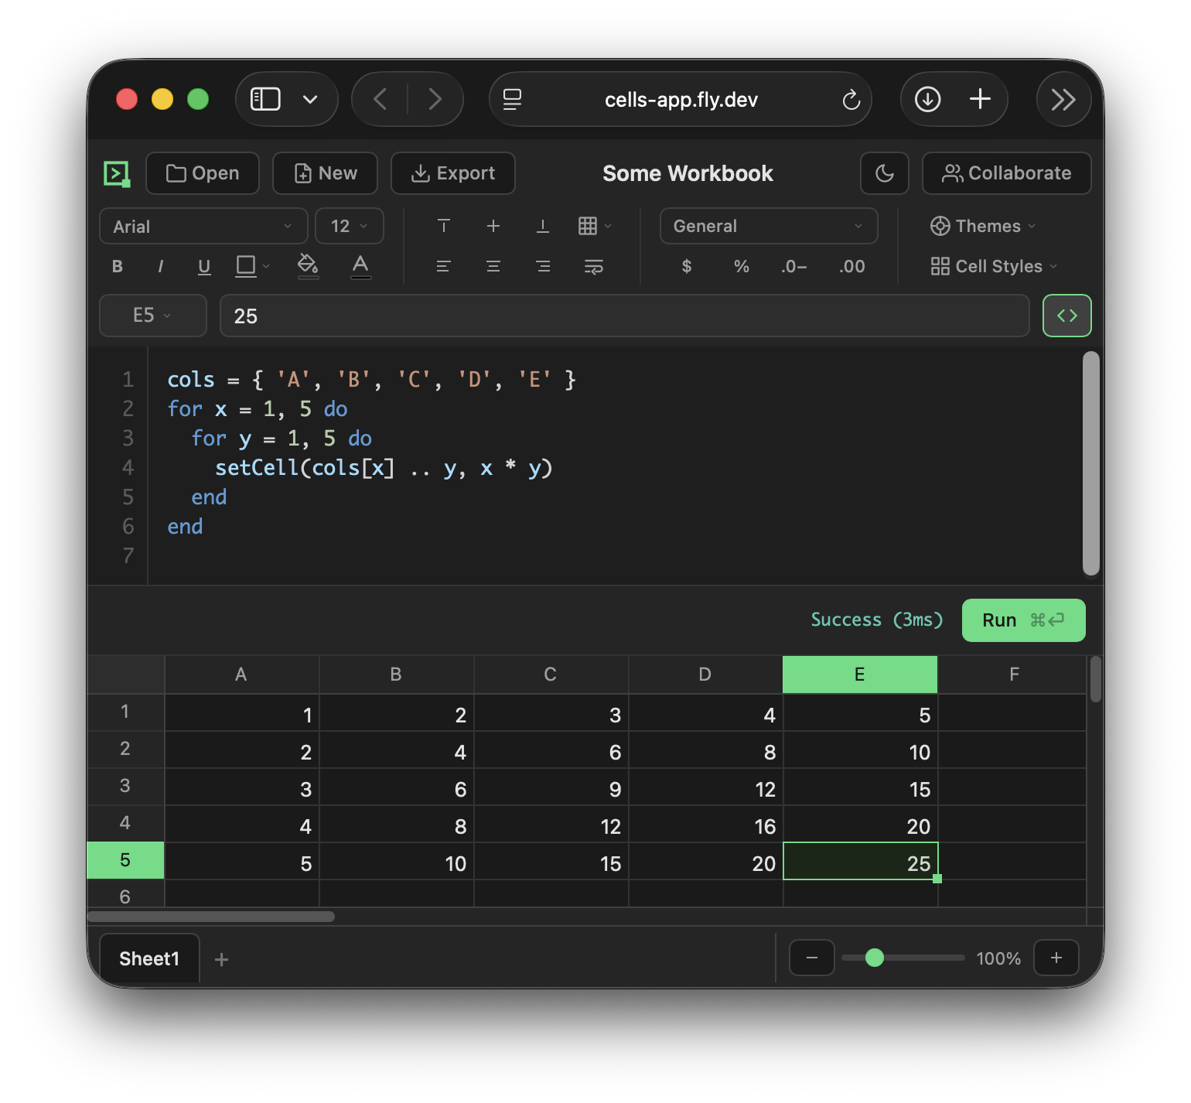Image resolution: width=1191 pixels, height=1103 pixels.
Task: Toggle text wrap icon
Action: pos(593,267)
